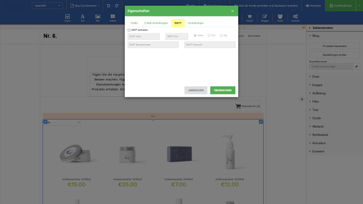Image resolution: width=363 pixels, height=204 pixels.
Task: Switch to the Einstellungen tab
Action: tap(196, 23)
